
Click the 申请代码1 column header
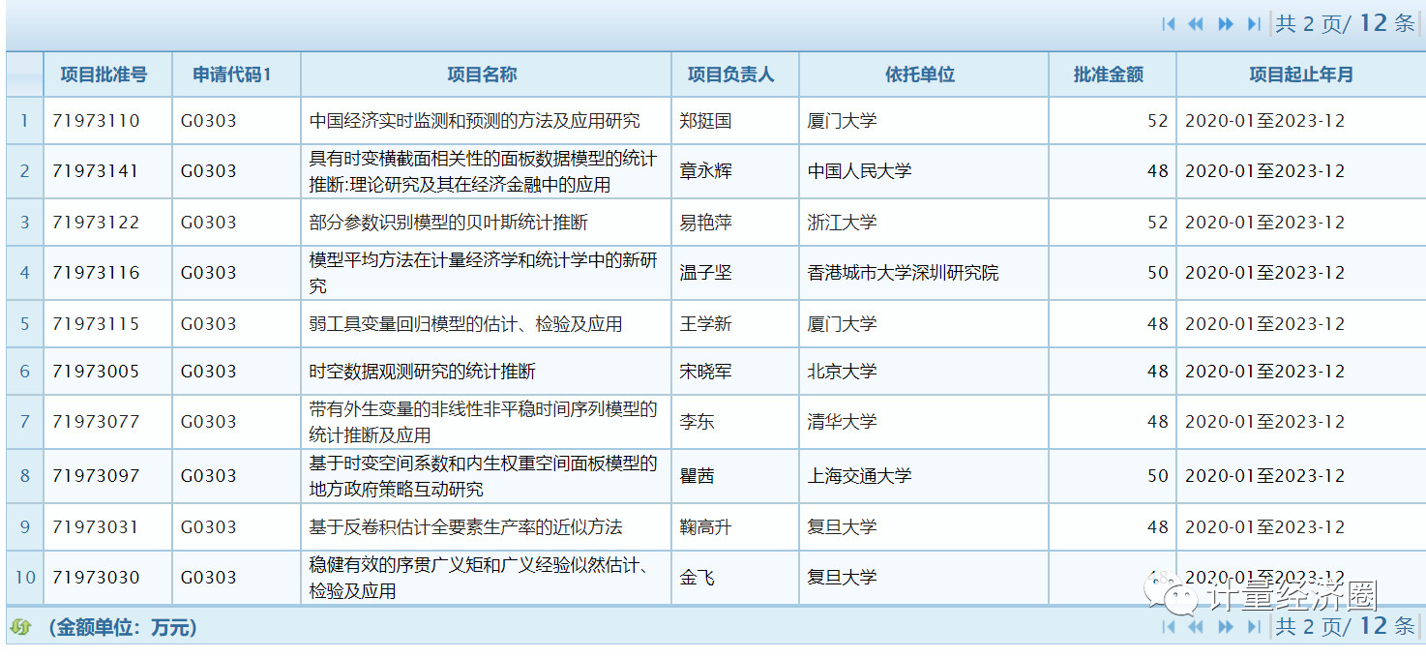pos(232,75)
